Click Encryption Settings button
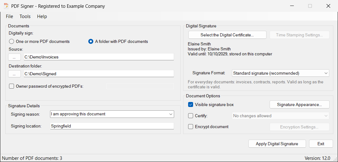This screenshot has height=162, width=338. (299, 127)
